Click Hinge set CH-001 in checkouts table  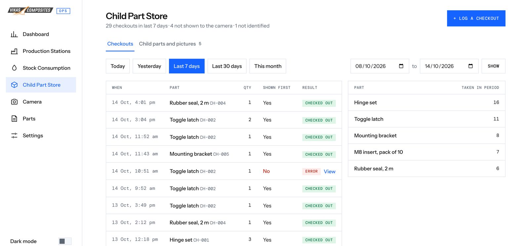(189, 240)
